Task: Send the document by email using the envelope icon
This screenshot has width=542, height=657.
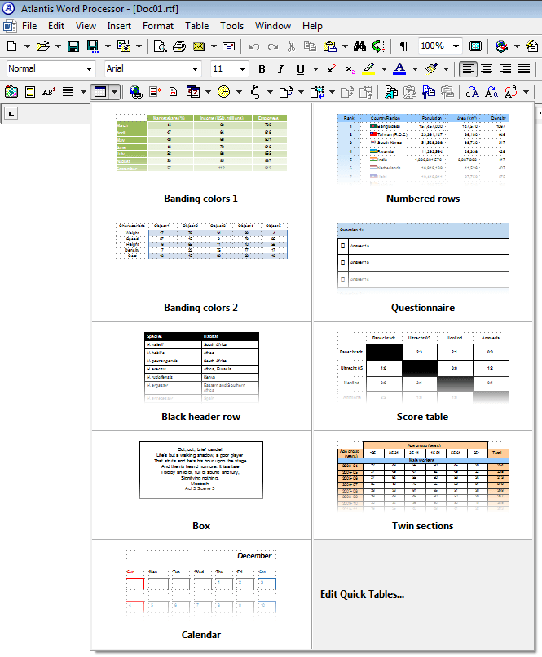Action: click(199, 46)
